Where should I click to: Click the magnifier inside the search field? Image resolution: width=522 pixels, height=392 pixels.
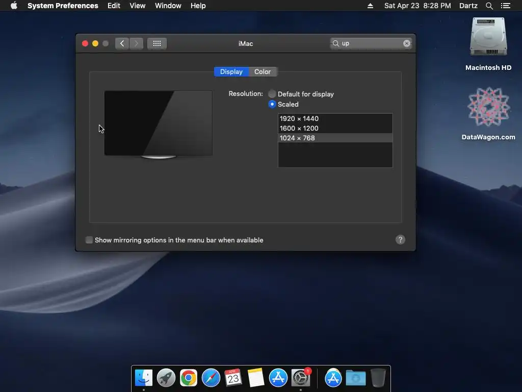pyautogui.click(x=335, y=43)
